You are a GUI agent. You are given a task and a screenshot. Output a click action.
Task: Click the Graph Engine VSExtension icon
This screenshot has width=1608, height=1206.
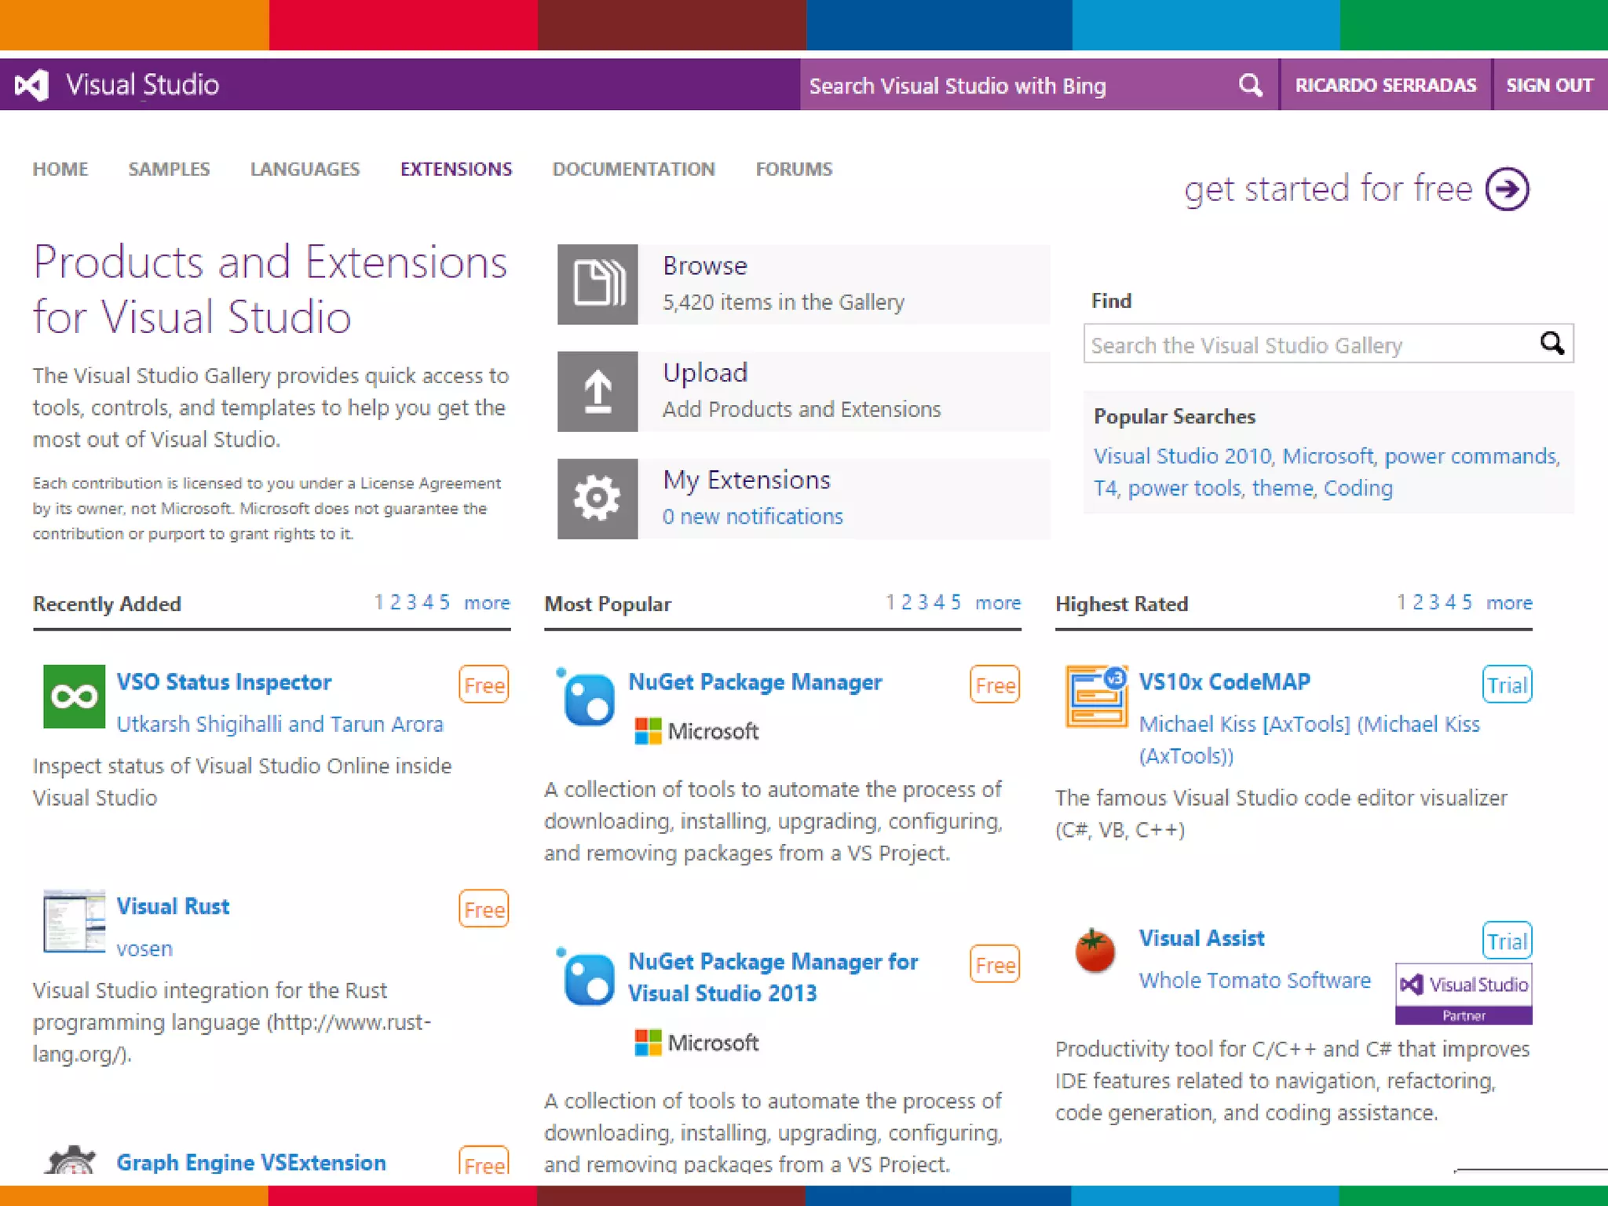pyautogui.click(x=71, y=1159)
